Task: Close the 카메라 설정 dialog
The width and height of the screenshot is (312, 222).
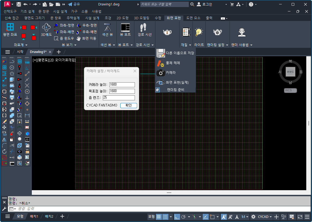Action: tap(135, 71)
